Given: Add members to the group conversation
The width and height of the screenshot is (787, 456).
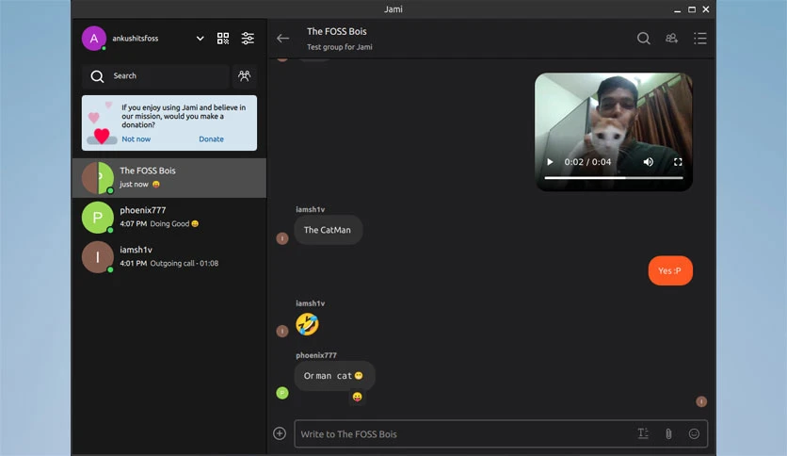Looking at the screenshot, I should click(671, 39).
